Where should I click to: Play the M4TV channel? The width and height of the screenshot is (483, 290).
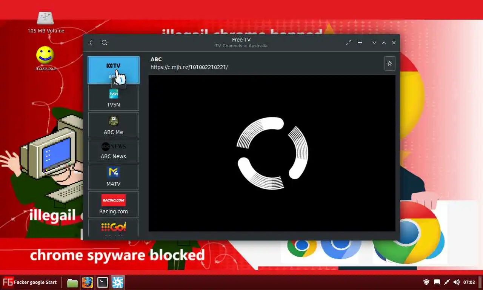(x=114, y=177)
